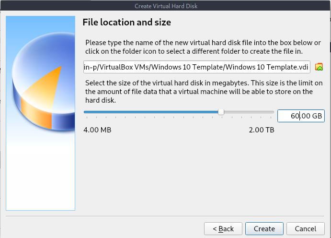Click the File location and size heading
This screenshot has width=331, height=238.
click(126, 22)
